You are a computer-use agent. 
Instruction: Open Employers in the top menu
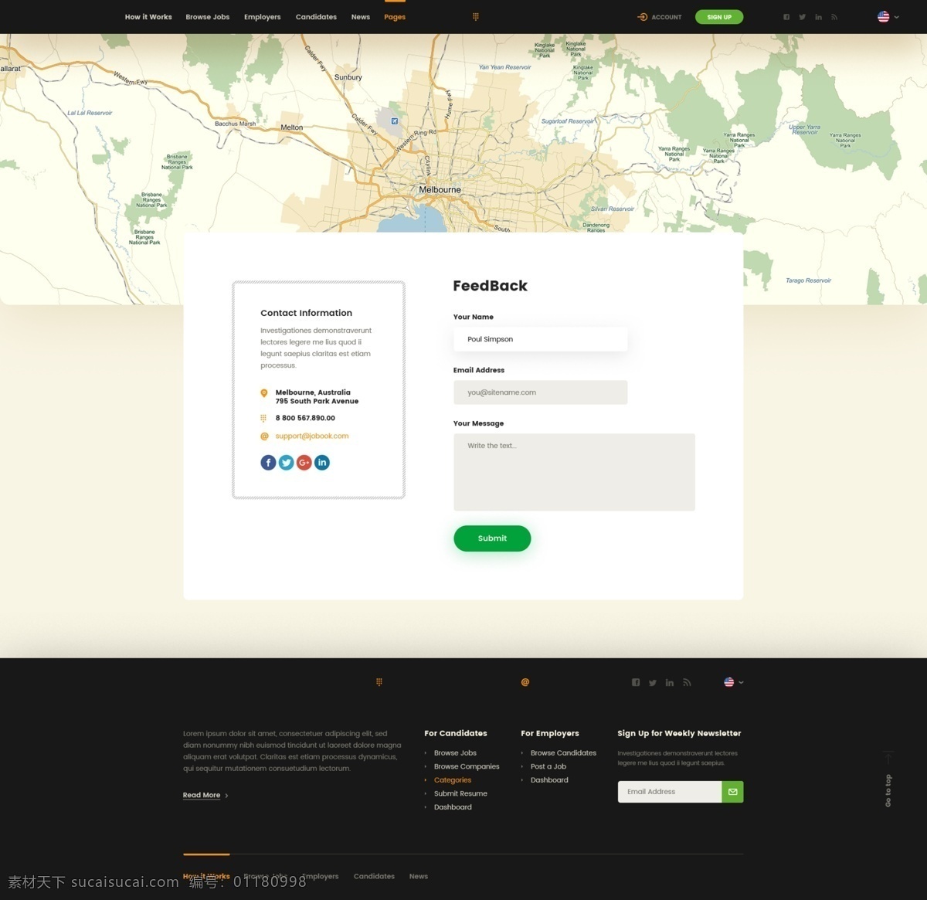point(263,17)
